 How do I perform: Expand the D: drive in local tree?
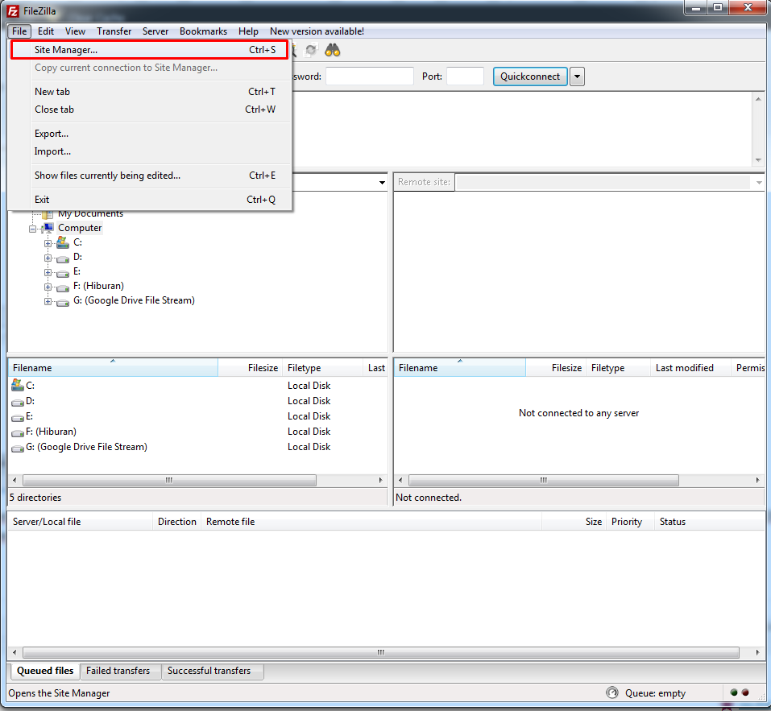pos(48,258)
